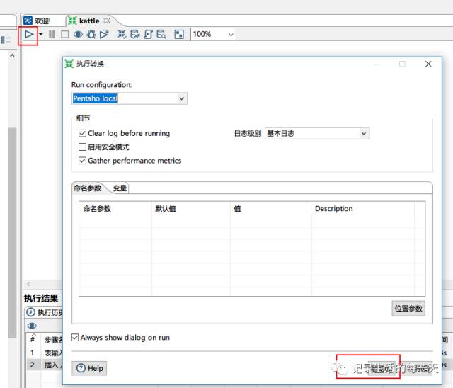453x388 pixels.
Task: Pause the running transformation
Action: 52,35
